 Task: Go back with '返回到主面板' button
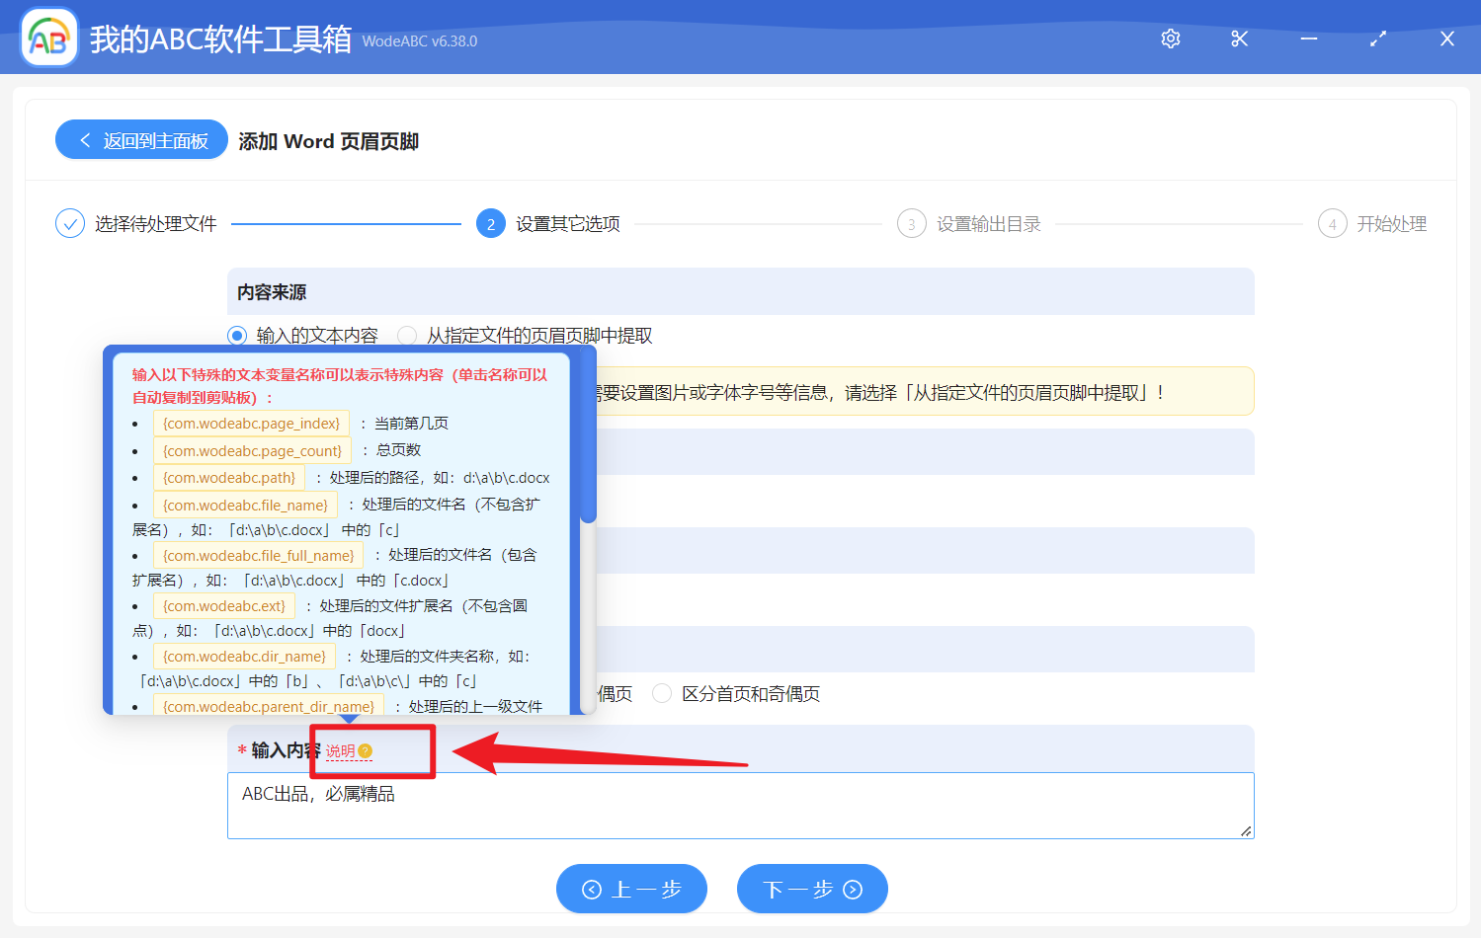142,140
